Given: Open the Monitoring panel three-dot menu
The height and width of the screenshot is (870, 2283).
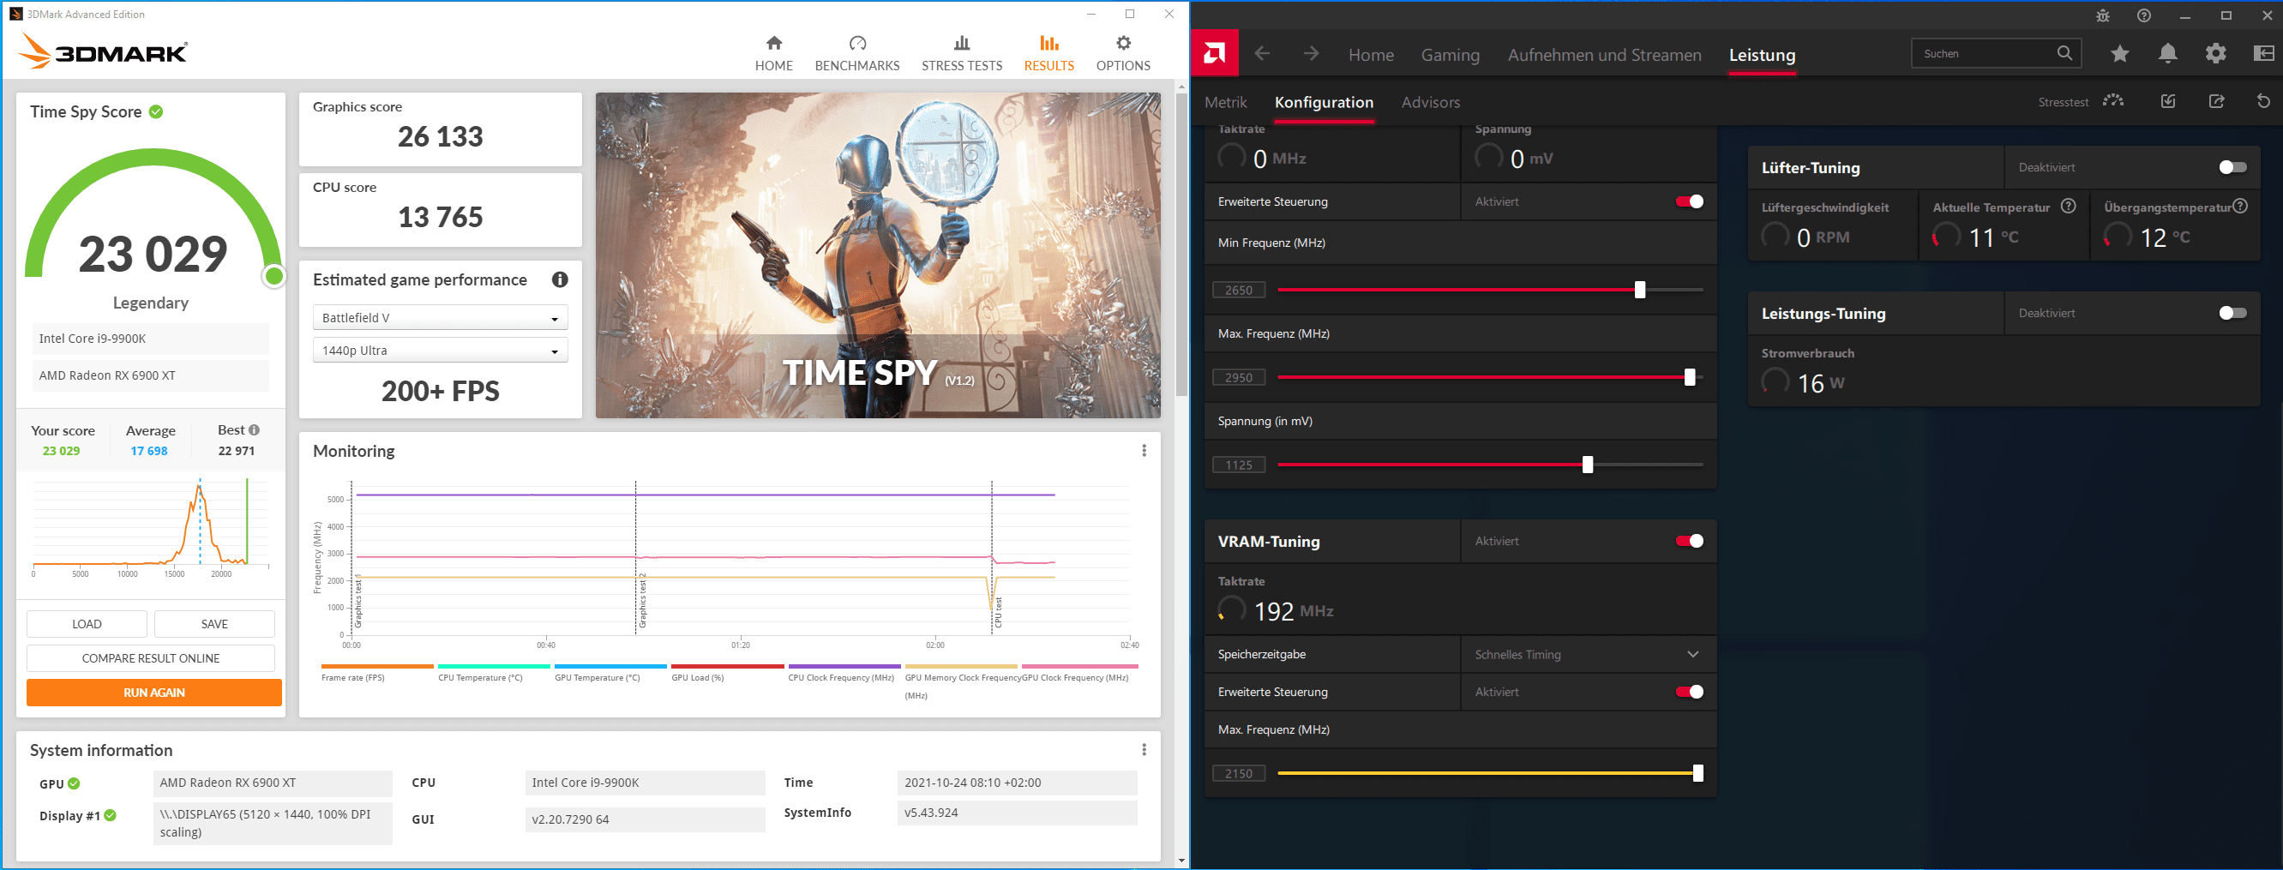Looking at the screenshot, I should pos(1145,451).
